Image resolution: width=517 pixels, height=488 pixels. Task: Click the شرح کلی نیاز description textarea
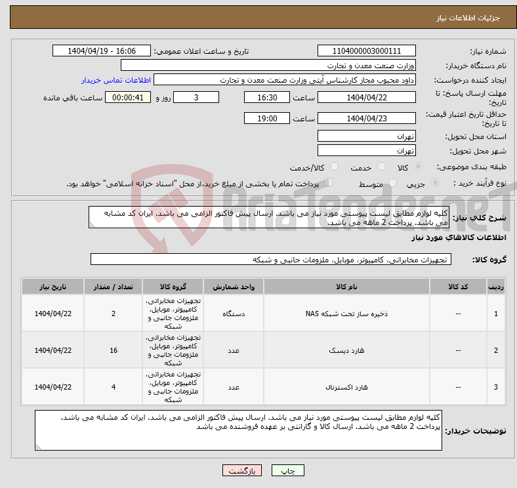[x=269, y=217]
